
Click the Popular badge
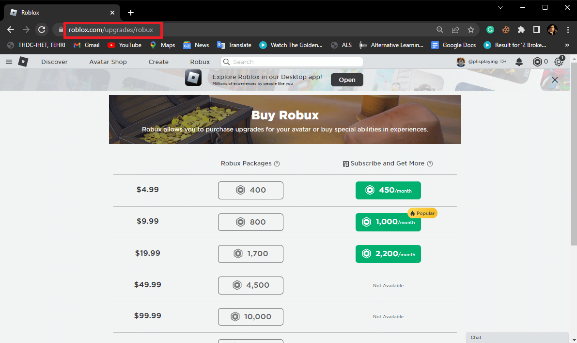coord(422,213)
